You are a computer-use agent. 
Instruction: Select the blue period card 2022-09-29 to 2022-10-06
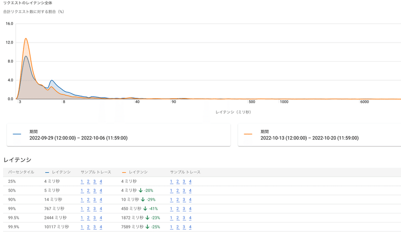[x=119, y=135]
